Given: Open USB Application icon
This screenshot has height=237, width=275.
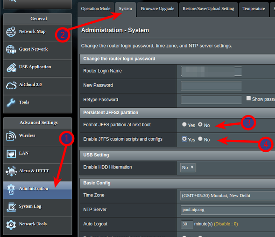Looking at the screenshot, I should click(x=11, y=68).
